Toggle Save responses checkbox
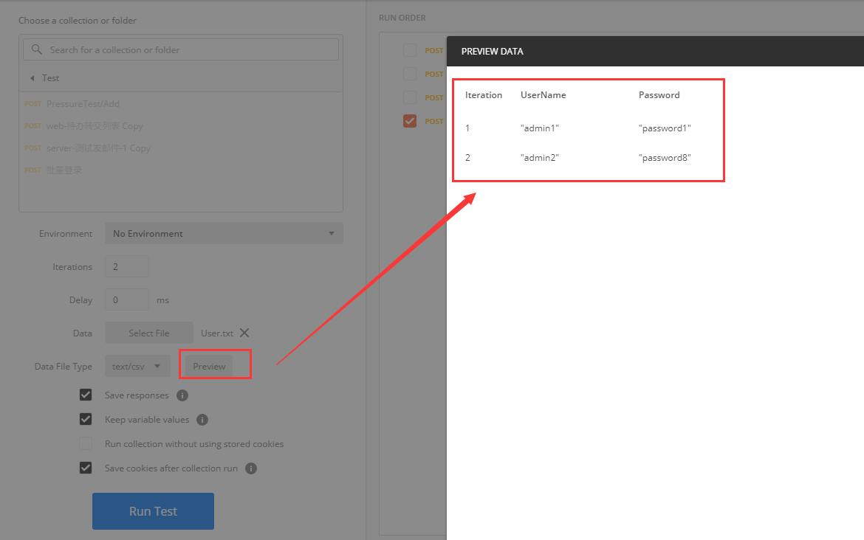864x540 pixels. (x=86, y=395)
